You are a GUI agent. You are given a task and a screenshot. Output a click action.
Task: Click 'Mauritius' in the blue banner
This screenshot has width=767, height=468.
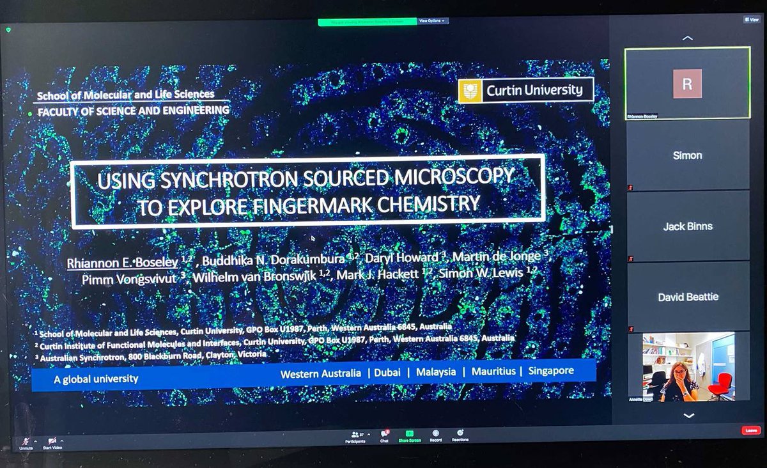[492, 371]
